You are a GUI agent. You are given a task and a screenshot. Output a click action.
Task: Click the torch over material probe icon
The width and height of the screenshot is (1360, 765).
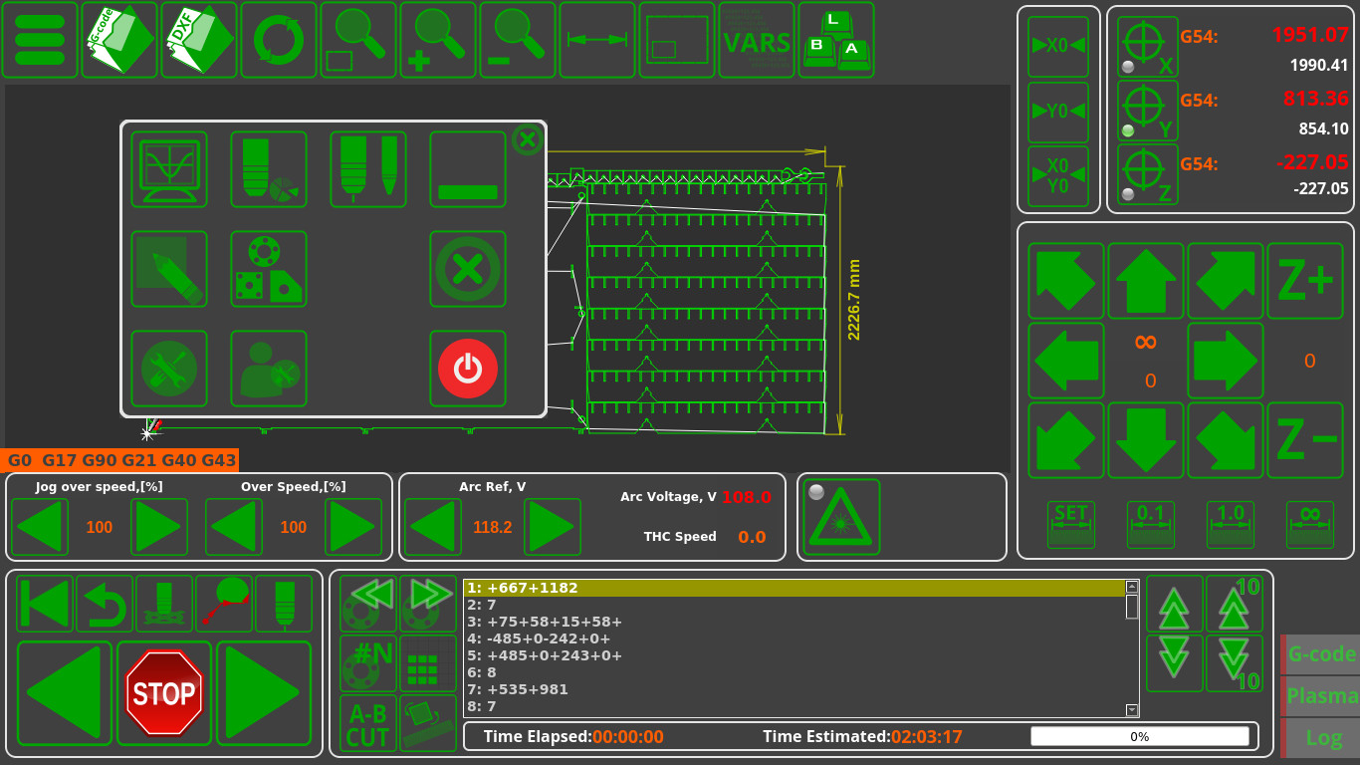[x=164, y=604]
